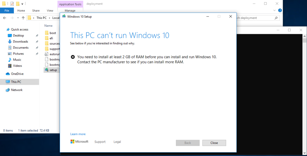Click the folder icon in address bar
307x156 pixels.
pos(29,18)
